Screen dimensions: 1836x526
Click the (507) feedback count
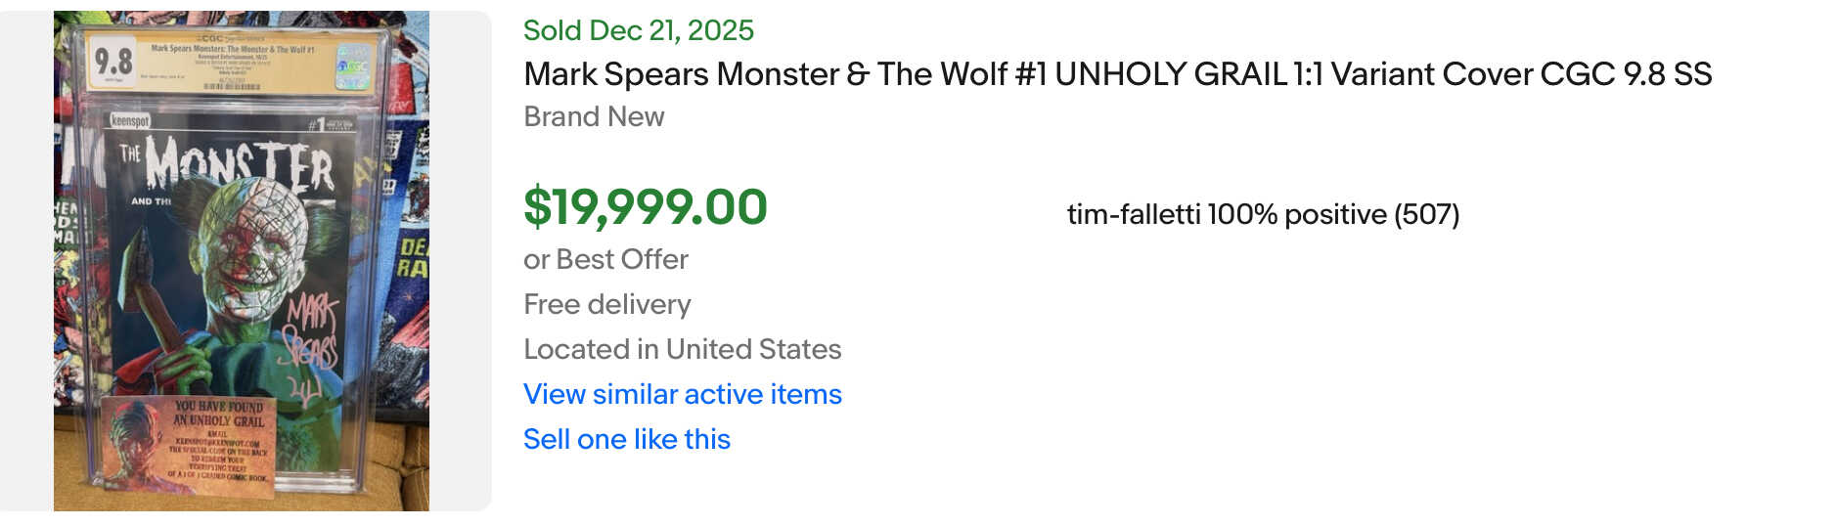(1427, 214)
